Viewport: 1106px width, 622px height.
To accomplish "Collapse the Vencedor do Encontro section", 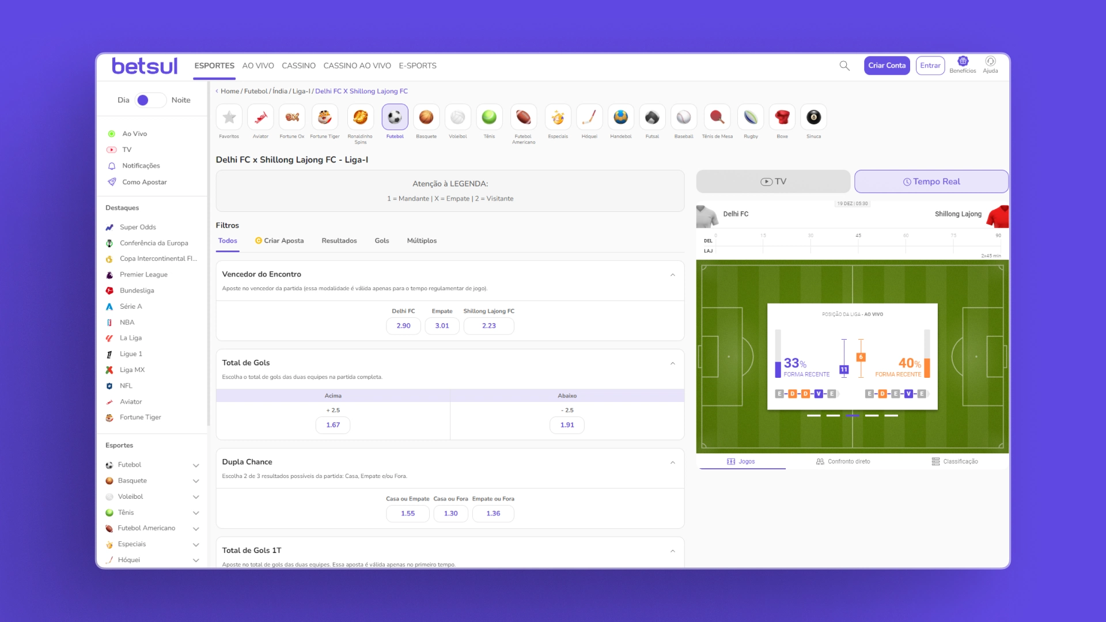I will [x=672, y=275].
